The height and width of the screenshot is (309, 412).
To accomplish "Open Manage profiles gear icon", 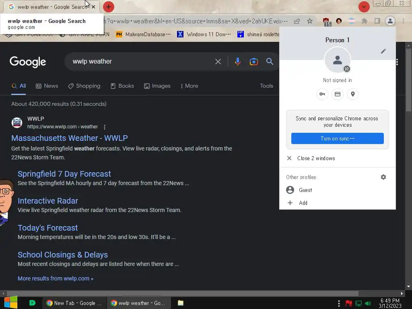I will [x=383, y=177].
